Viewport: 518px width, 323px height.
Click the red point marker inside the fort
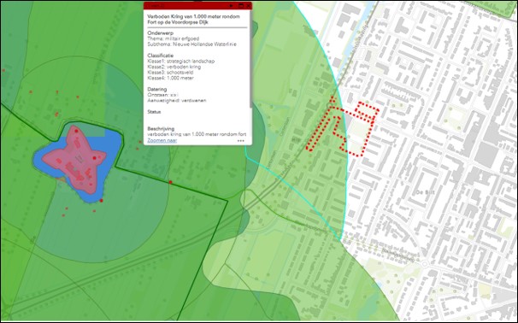tap(95, 158)
